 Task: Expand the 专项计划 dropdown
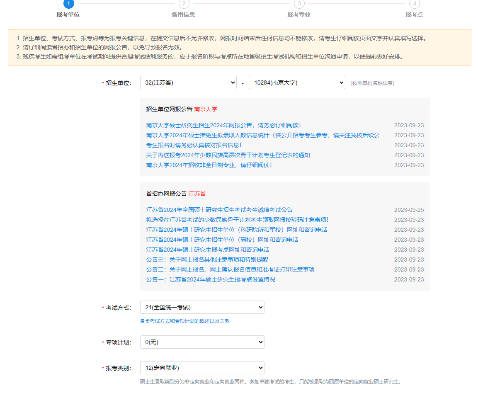tap(202, 342)
